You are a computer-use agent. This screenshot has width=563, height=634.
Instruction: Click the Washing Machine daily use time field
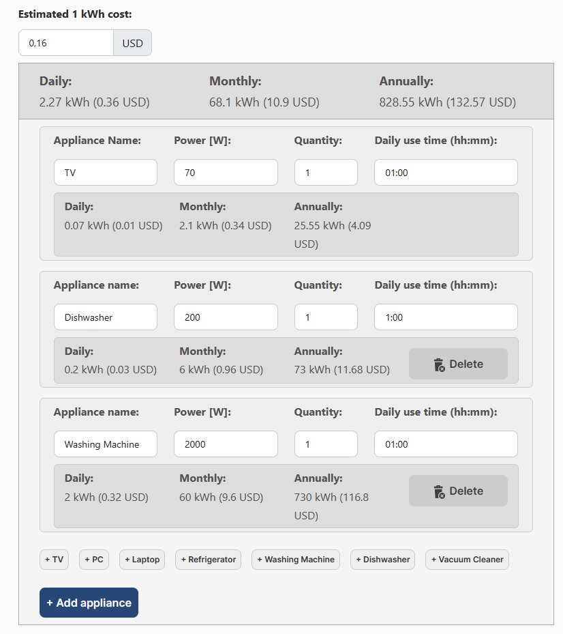pyautogui.click(x=446, y=444)
